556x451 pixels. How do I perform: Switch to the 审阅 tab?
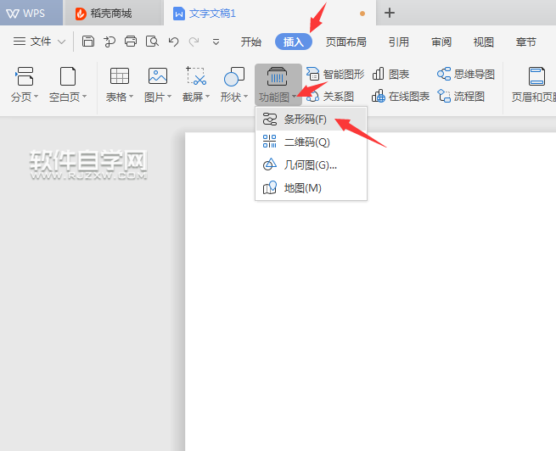(x=441, y=42)
